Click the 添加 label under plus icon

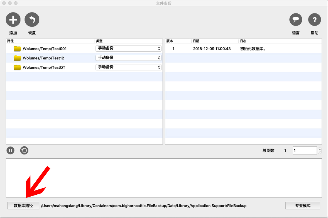(x=13, y=33)
